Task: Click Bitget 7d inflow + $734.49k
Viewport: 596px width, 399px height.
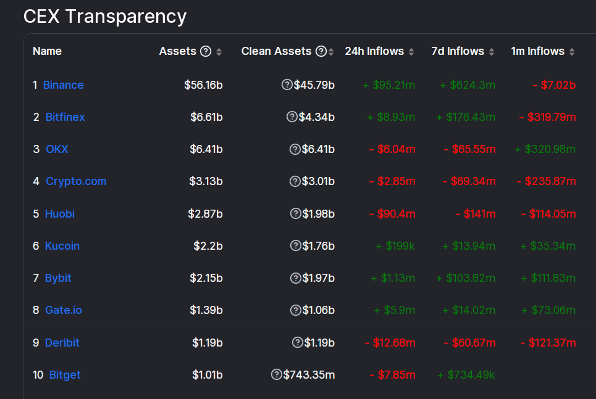Action: tap(466, 375)
